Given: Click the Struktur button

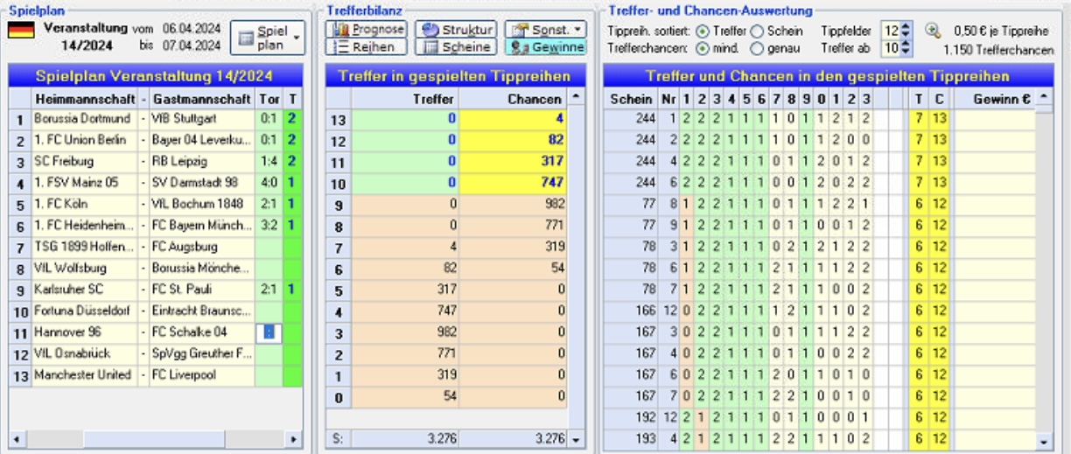Looking at the screenshot, I should (456, 30).
